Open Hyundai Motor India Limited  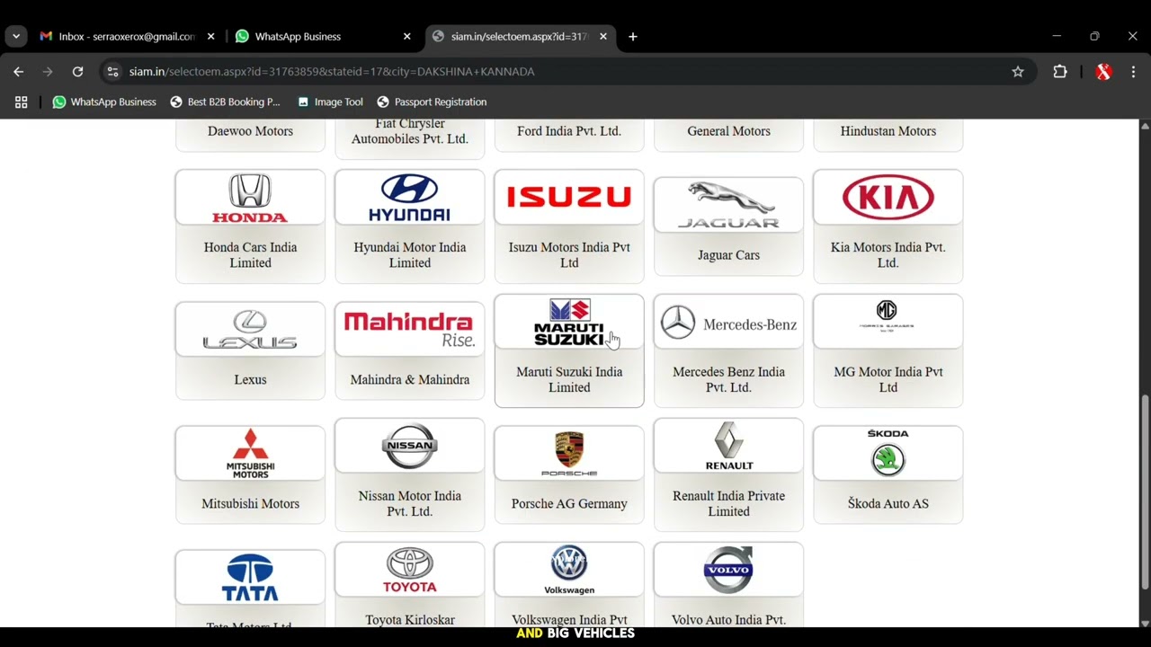click(409, 255)
